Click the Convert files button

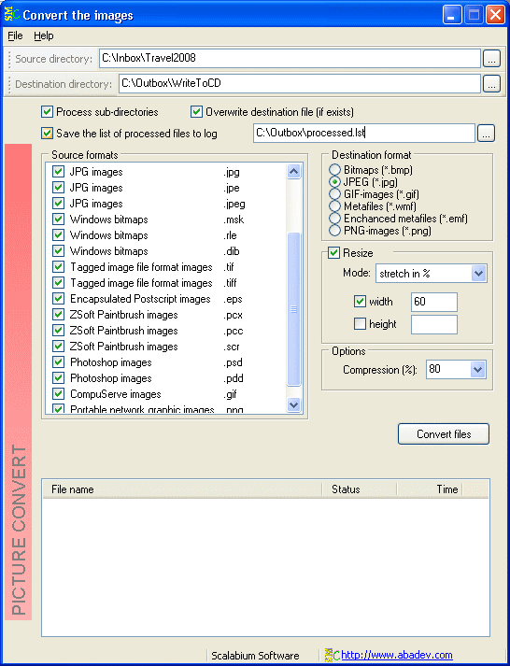[444, 434]
